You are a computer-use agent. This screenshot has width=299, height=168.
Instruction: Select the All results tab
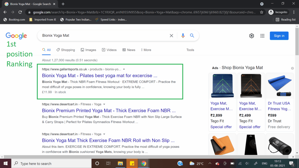tap(46, 50)
